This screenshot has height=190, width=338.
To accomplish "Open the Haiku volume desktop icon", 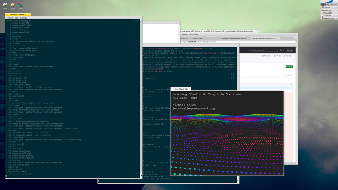I will tap(5, 6).
